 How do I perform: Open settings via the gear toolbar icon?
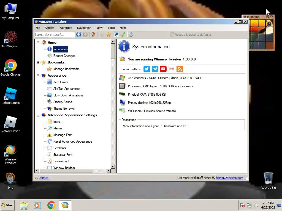[x=131, y=34]
